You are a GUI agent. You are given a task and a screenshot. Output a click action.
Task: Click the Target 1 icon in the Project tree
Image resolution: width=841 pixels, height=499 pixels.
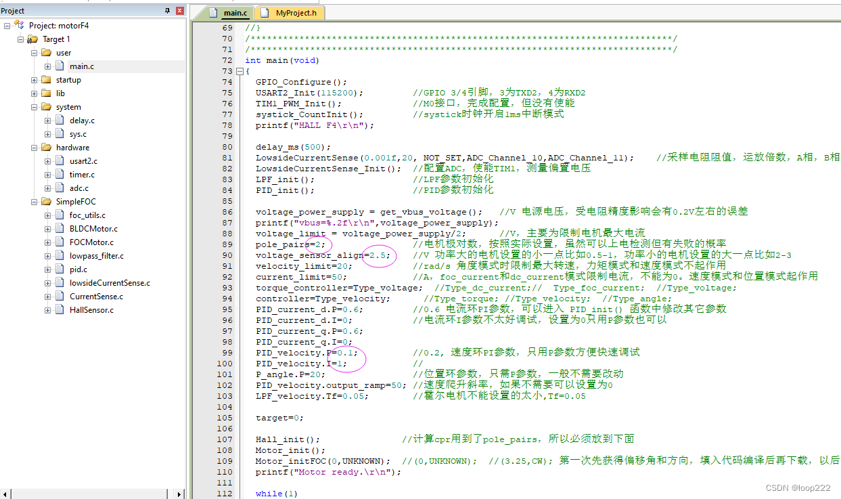click(32, 39)
